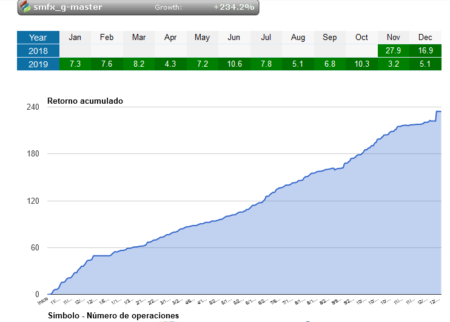450x322 pixels.
Task: Click the Inicio label on x-axis
Action: (x=43, y=301)
